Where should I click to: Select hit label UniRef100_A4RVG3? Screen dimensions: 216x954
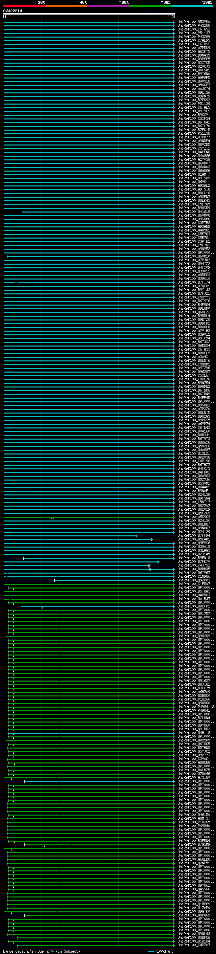click(193, 595)
